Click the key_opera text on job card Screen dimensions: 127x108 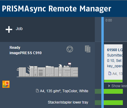pyautogui.click(x=115, y=66)
